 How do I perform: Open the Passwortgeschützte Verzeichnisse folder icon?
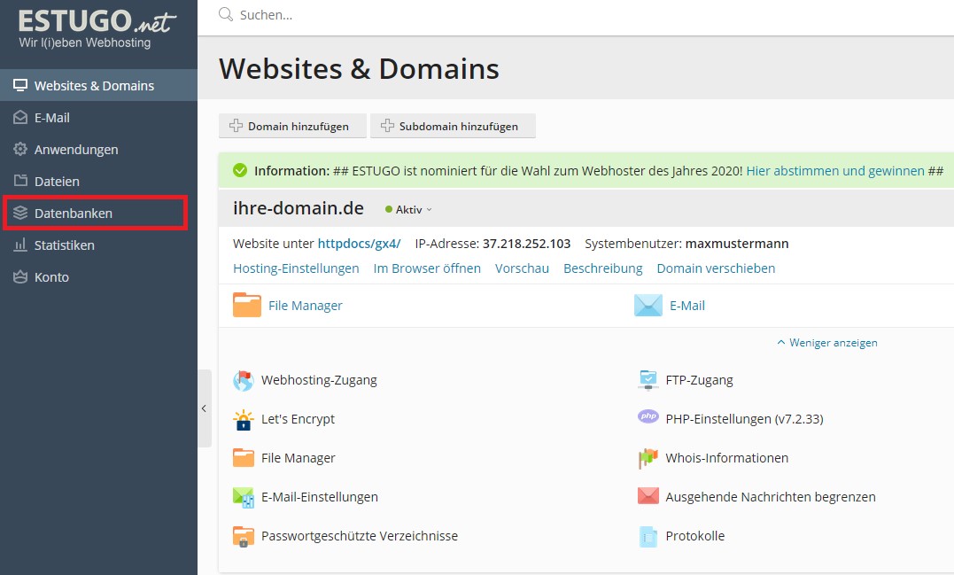pos(243,536)
